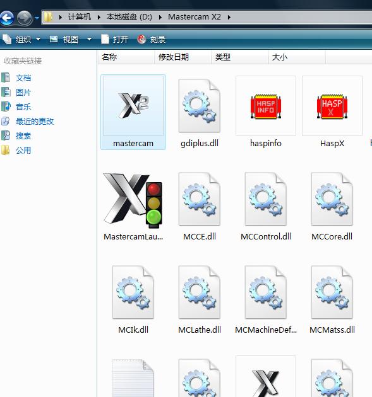Image resolution: width=372 pixels, height=397 pixels.
Task: Select the MCCE.dll file icon
Action: click(x=200, y=199)
